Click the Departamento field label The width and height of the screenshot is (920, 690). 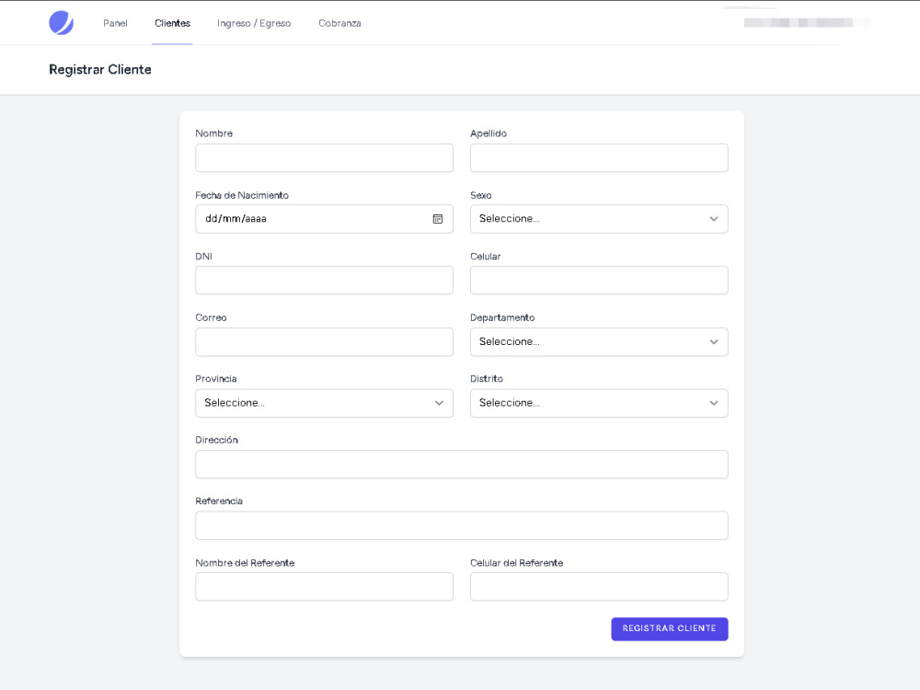click(502, 317)
